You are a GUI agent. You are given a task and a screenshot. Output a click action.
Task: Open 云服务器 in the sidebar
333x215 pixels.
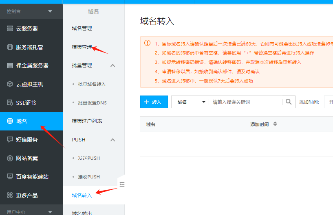31,28
